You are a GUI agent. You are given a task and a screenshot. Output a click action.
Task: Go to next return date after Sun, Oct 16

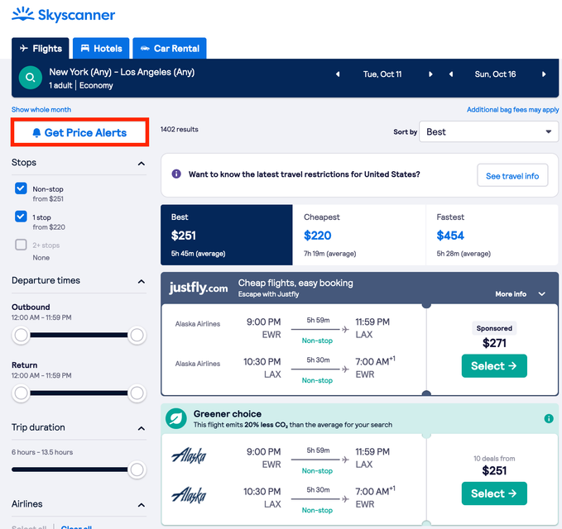pos(544,74)
